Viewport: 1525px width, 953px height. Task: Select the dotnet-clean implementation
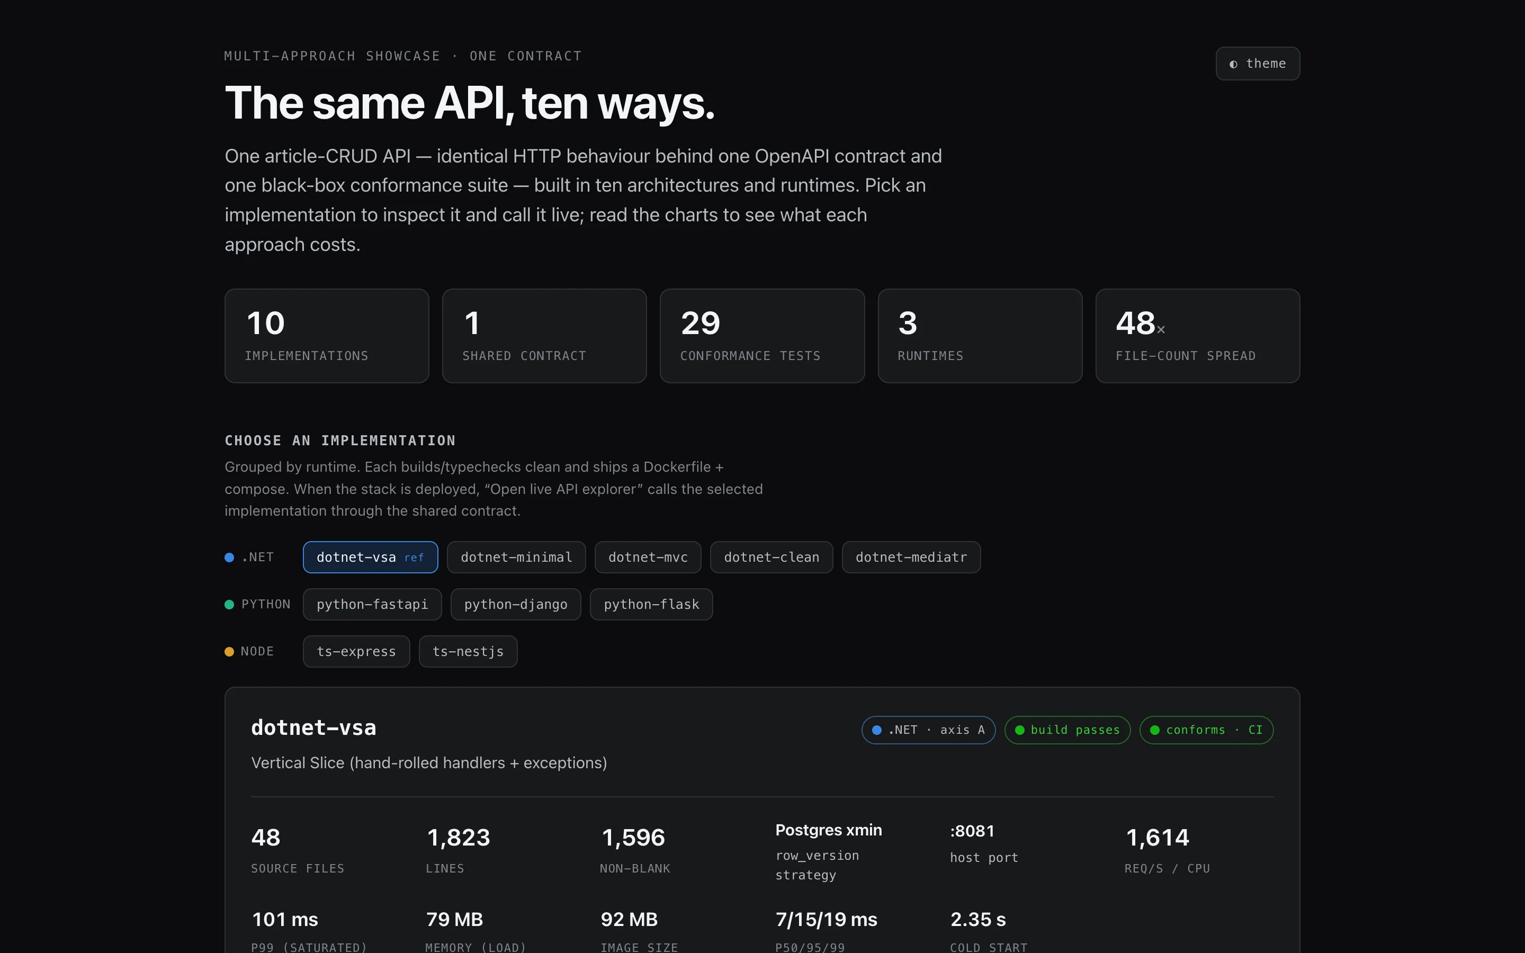point(772,557)
